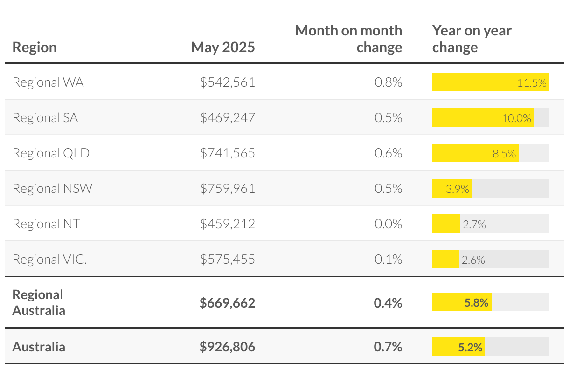Select the 10.0% year on year bar
This screenshot has height=369, width=569.
[x=483, y=118]
